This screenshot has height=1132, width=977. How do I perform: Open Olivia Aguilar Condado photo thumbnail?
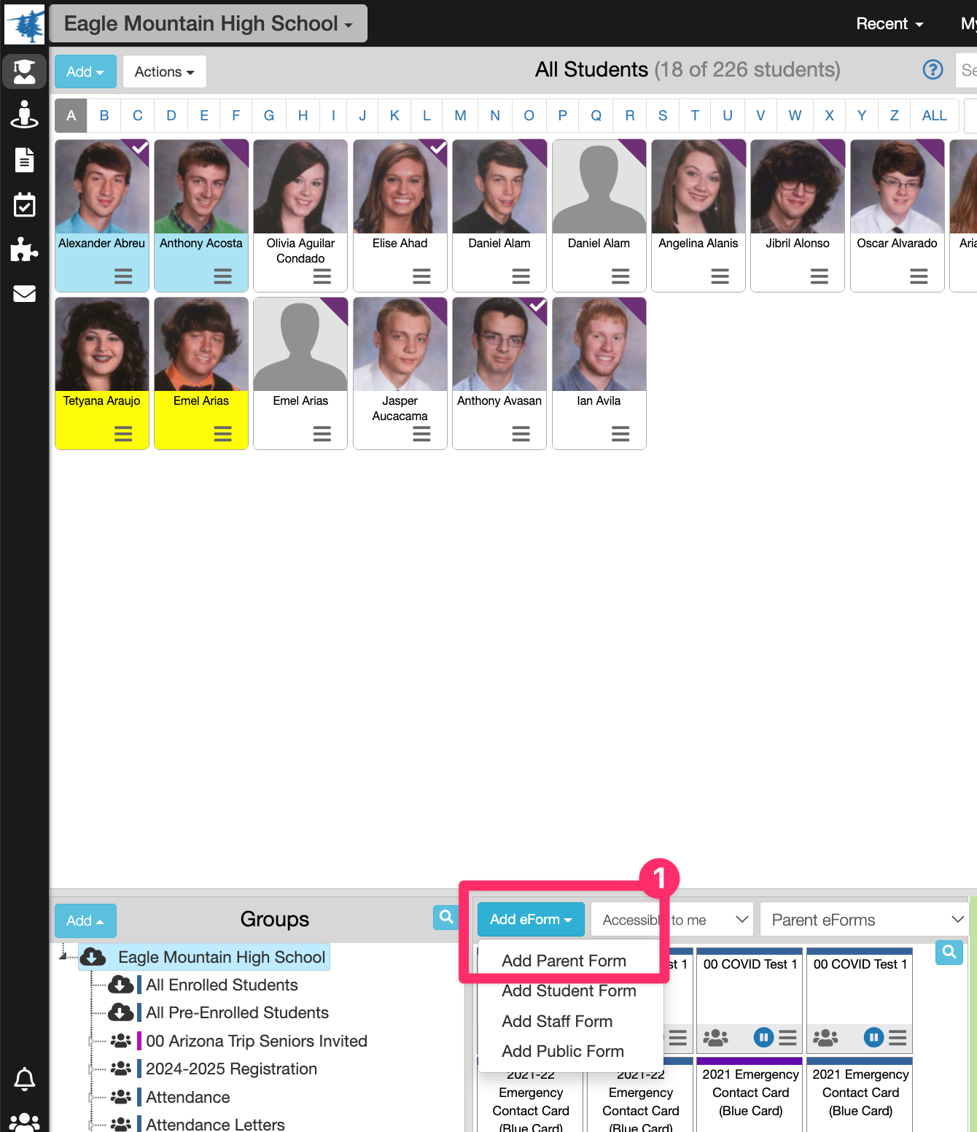tap(300, 187)
